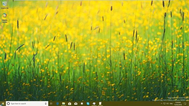Open network status in system tray
Viewport: 189px width, 106px height.
point(164,104)
